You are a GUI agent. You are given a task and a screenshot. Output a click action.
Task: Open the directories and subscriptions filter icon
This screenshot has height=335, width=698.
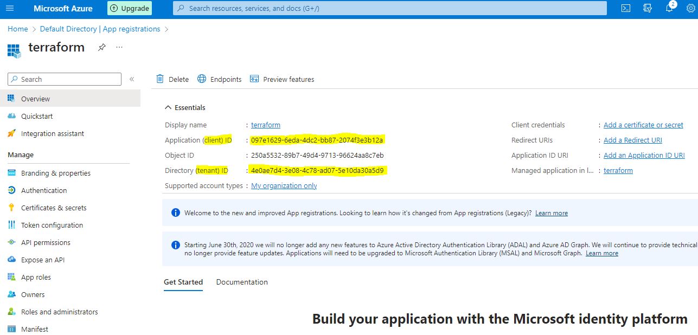pyautogui.click(x=647, y=8)
